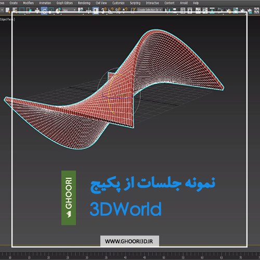Click the Mirror tool icon
The image size is (260, 260).
[167, 10]
